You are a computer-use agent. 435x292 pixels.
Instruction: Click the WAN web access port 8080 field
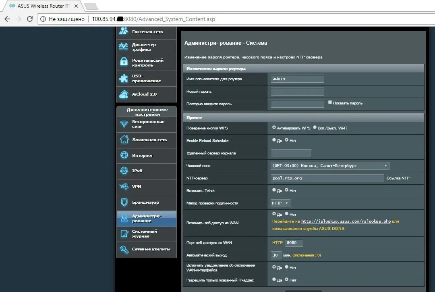294,242
